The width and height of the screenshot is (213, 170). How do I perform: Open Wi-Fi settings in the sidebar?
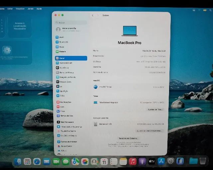click(x=60, y=37)
